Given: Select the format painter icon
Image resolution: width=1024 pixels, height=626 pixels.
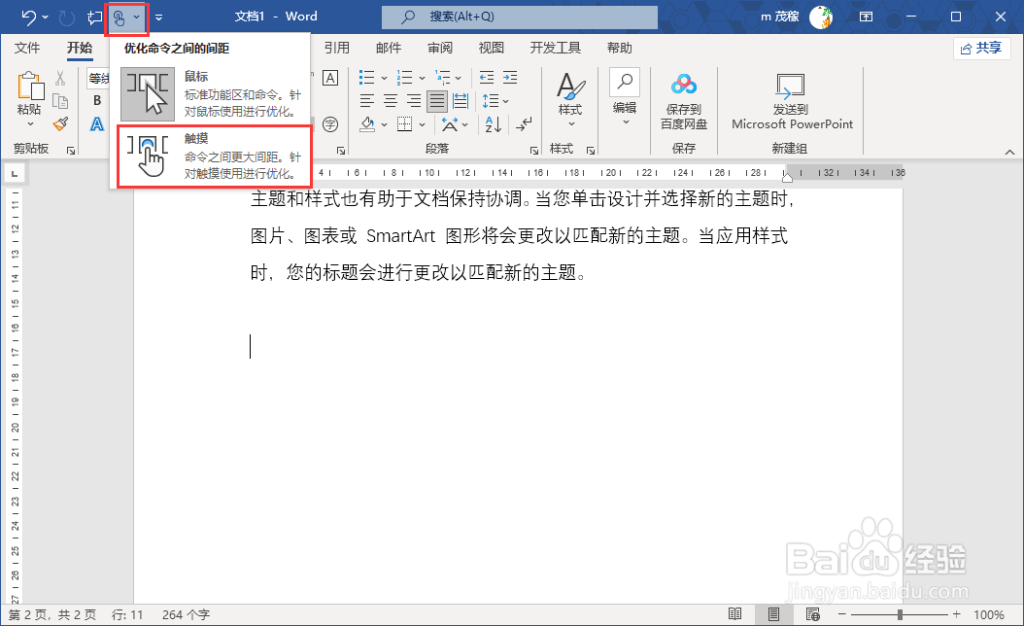Looking at the screenshot, I should [60, 124].
